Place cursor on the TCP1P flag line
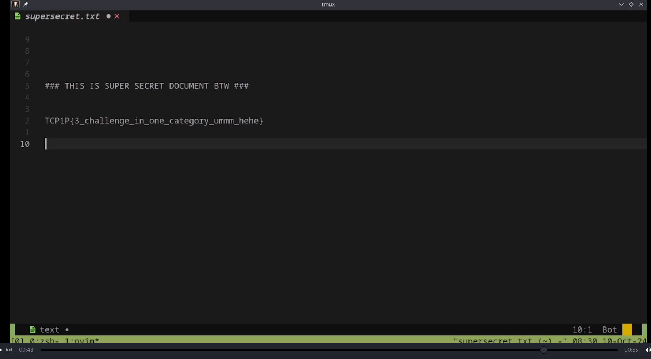The width and height of the screenshot is (651, 359). [x=154, y=121]
